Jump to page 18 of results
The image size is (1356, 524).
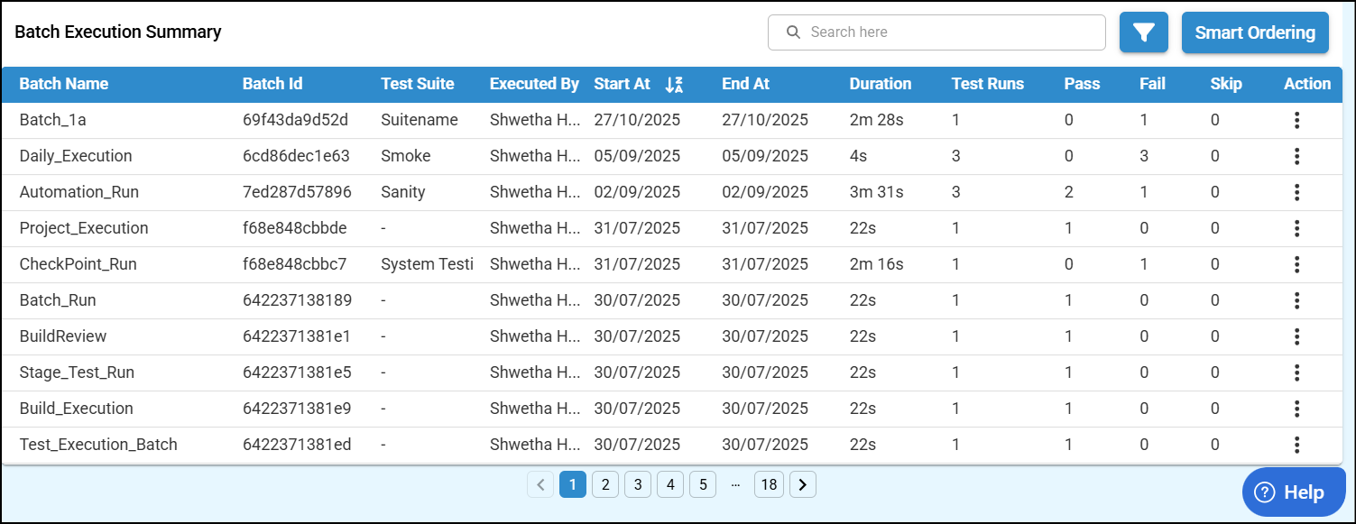point(769,485)
